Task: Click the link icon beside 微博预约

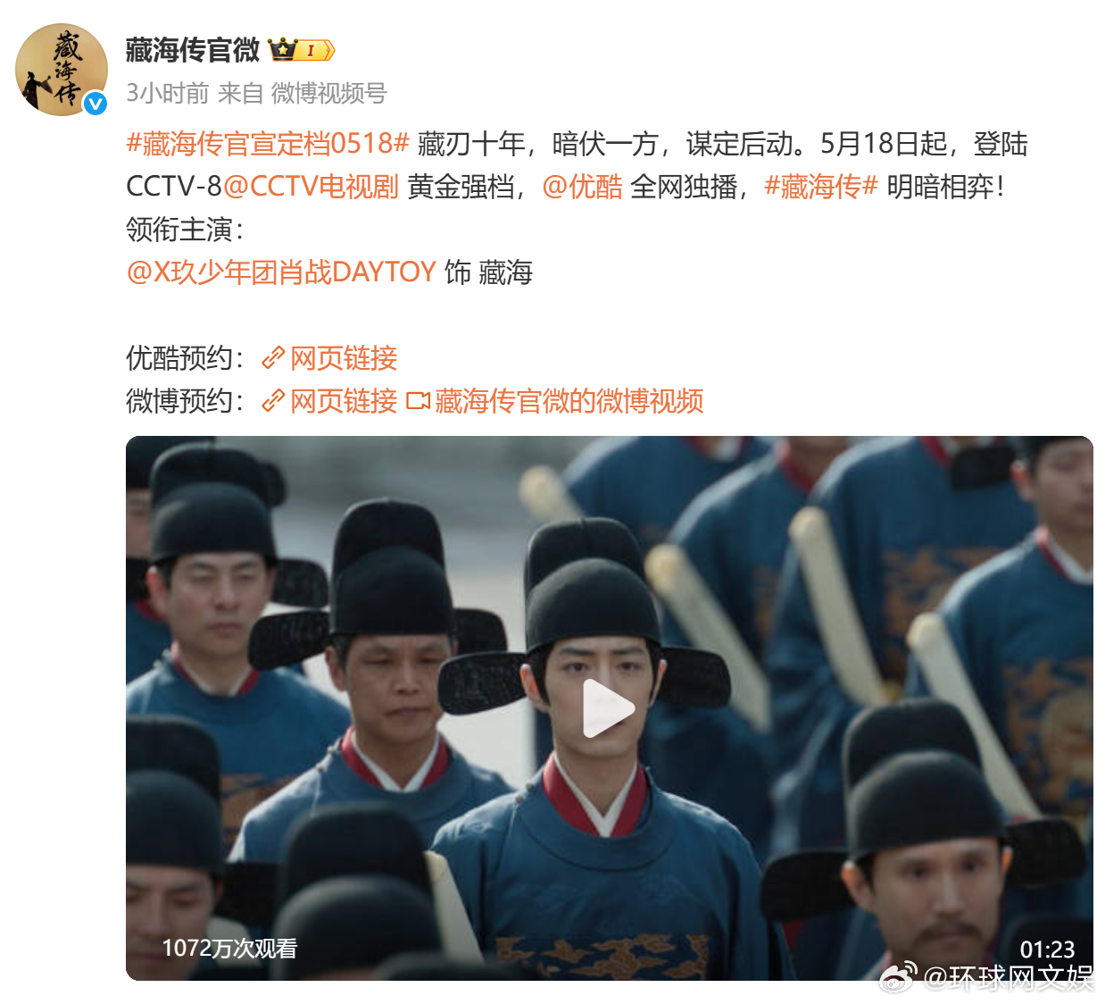Action: click(273, 401)
